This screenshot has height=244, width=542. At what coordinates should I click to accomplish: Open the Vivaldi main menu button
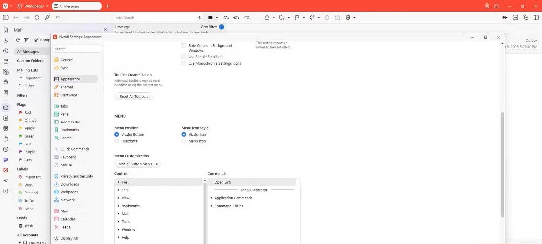[5, 6]
